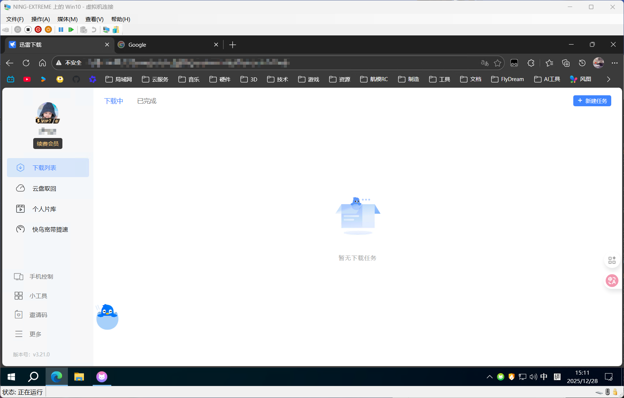Create a VM checkpoint
Screen dimensions: 624x398
84,30
